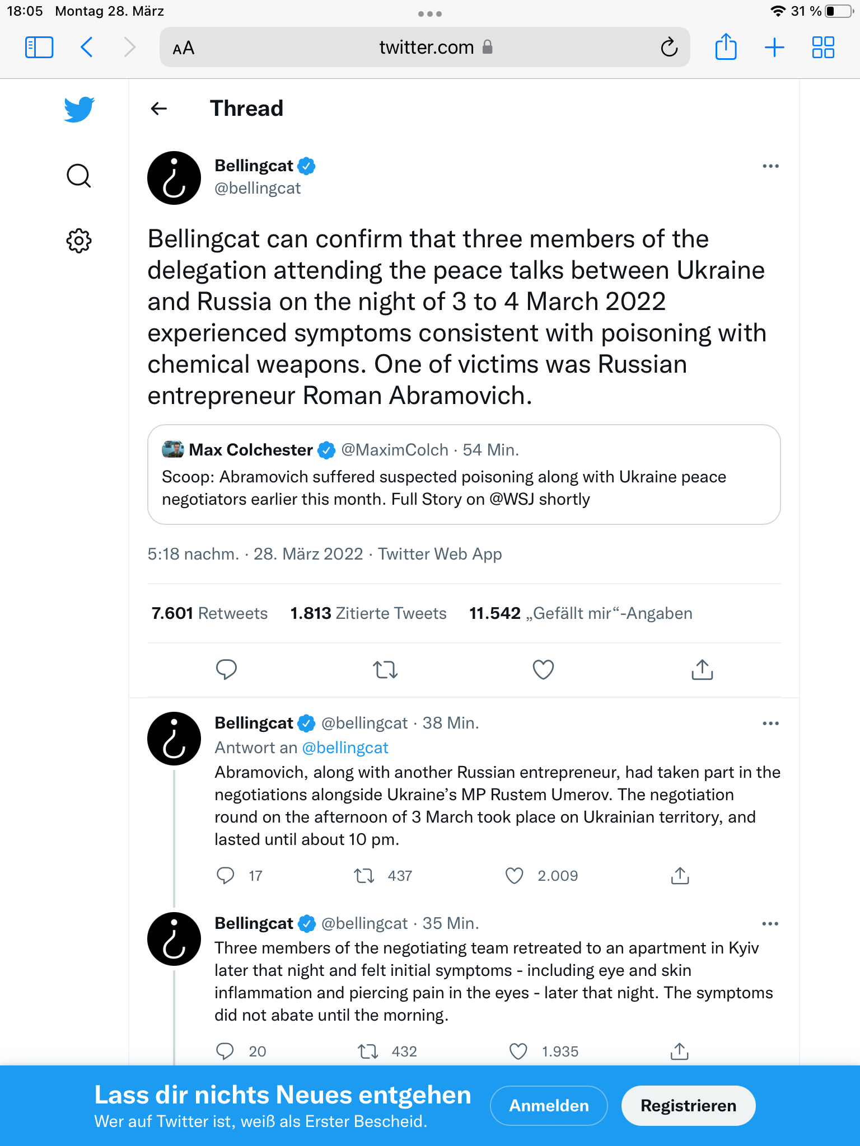The height and width of the screenshot is (1146, 860).
Task: Like the main Bellingcat tweet
Action: point(543,669)
